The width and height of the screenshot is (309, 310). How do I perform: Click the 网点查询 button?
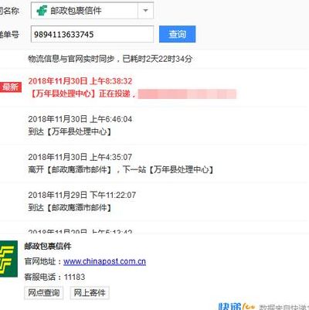(x=43, y=293)
